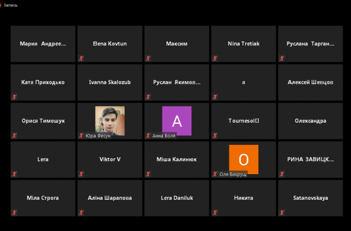Select participant name Satanovskaya
Screen dimensions: 351x231
(x=310, y=198)
